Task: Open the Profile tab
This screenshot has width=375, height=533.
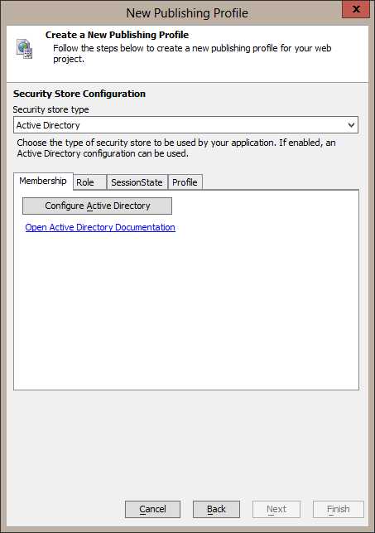Action: click(x=185, y=182)
